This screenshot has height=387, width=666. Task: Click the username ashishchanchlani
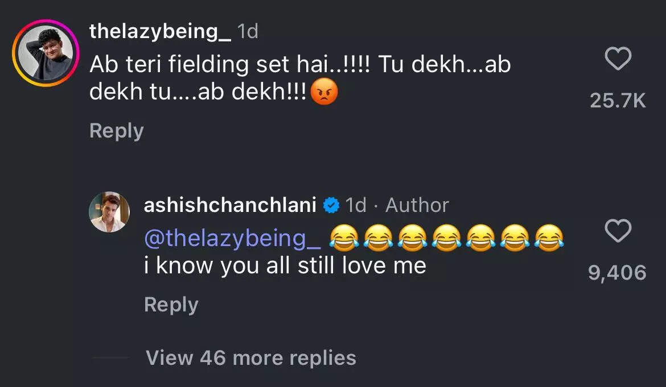click(231, 204)
